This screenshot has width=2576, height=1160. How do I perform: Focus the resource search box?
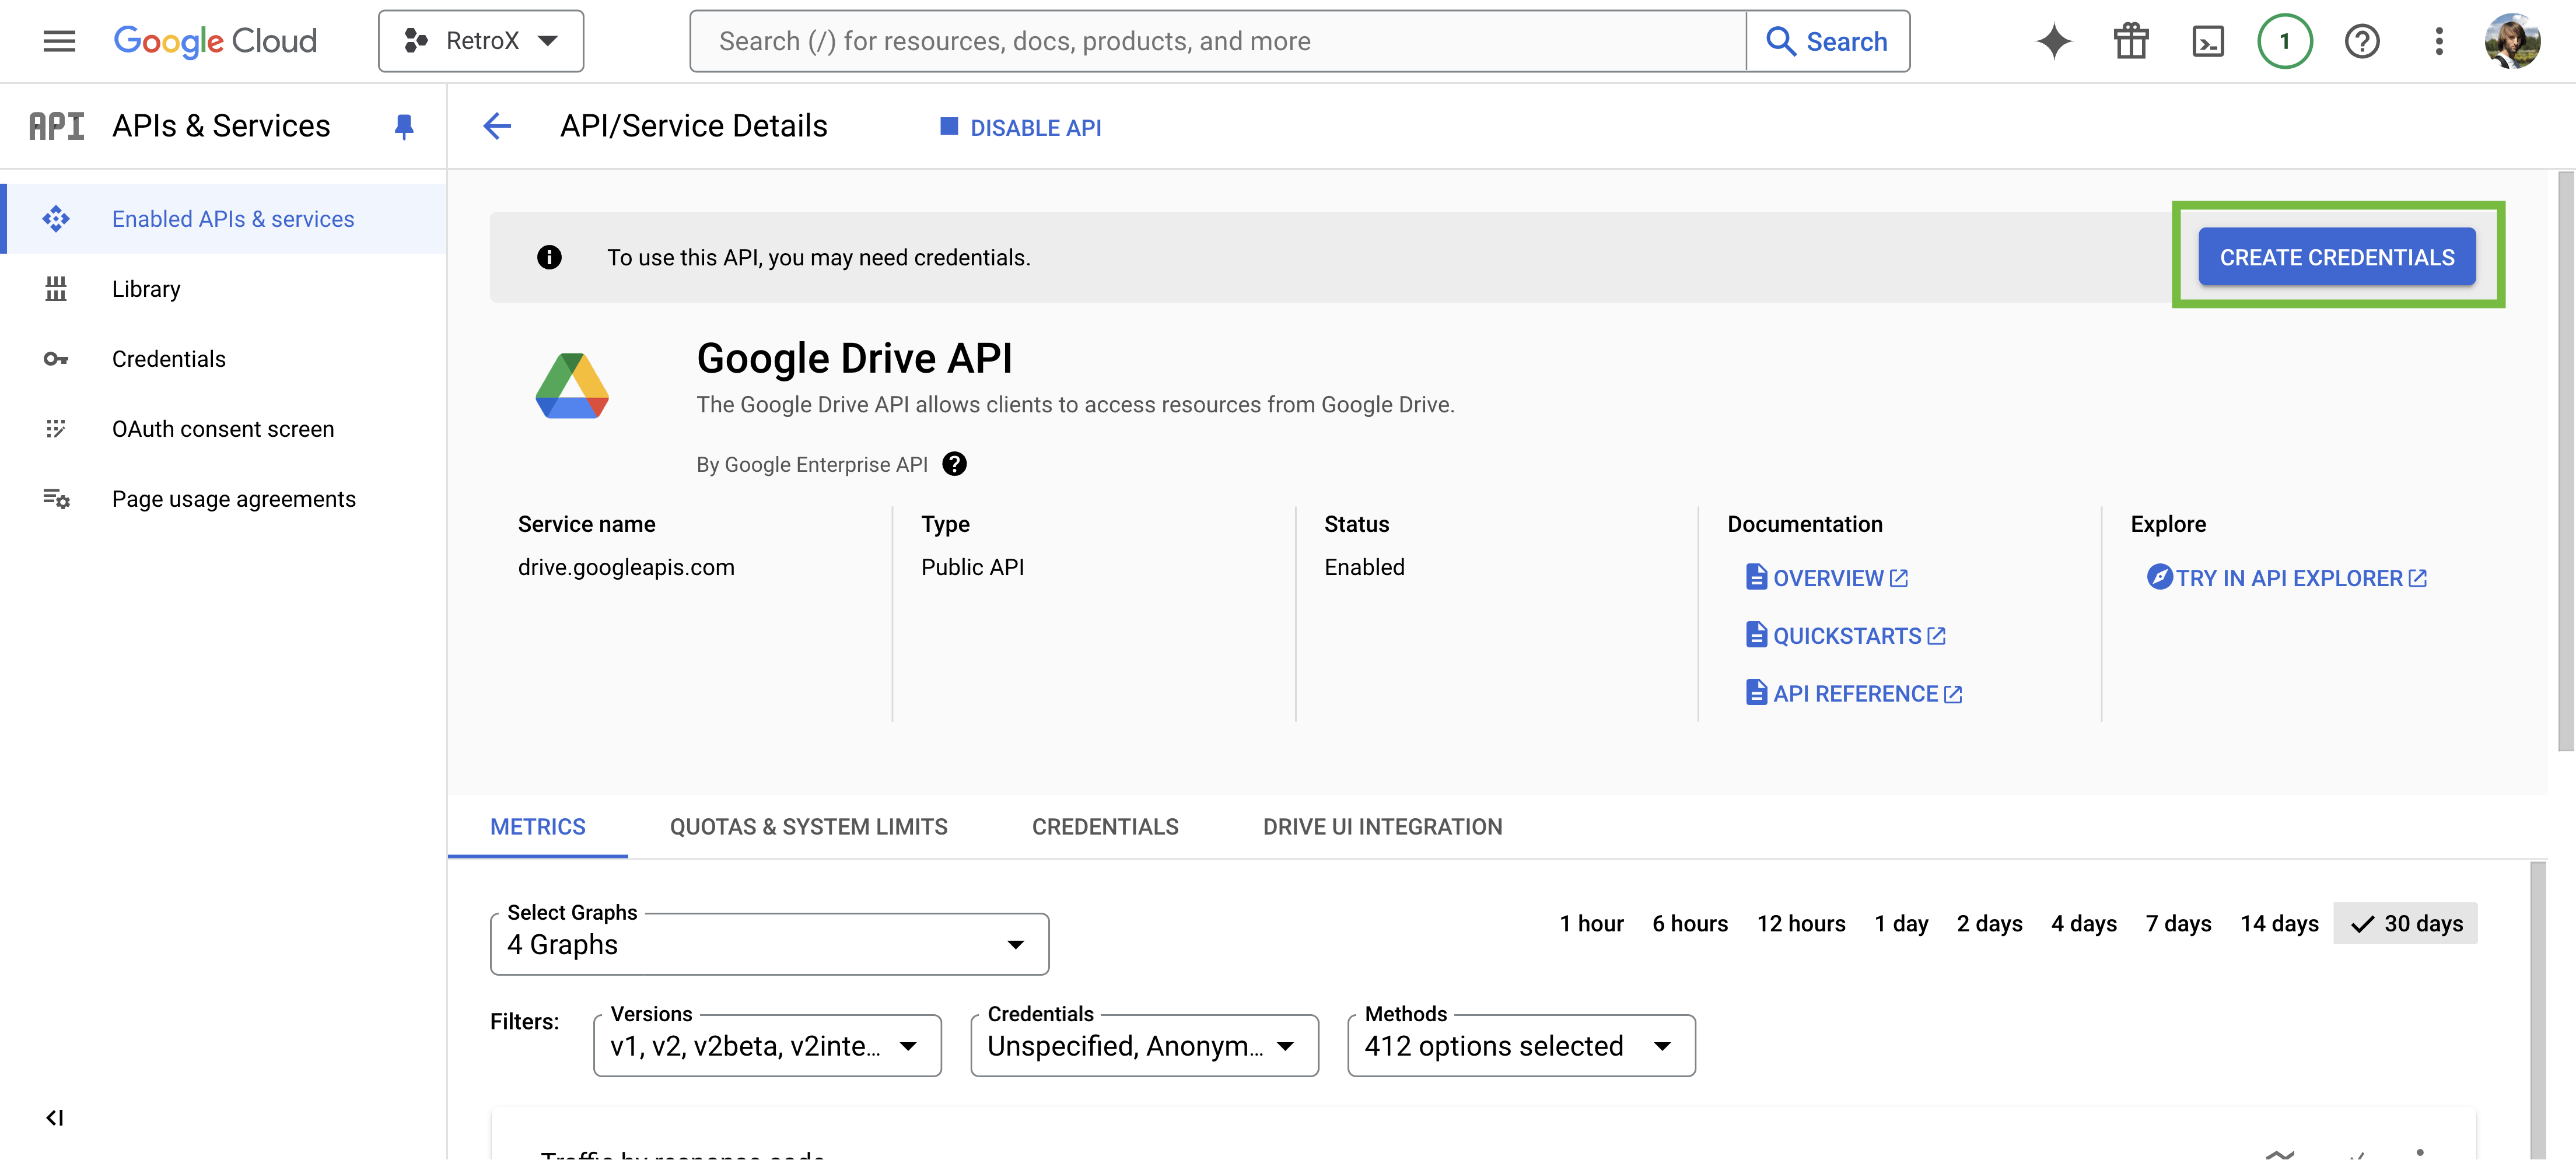point(1218,41)
